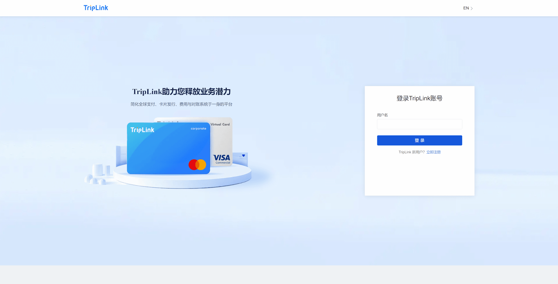Click the blue triangle wallet icon behind cards
Image resolution: width=558 pixels, height=284 pixels.
pyautogui.click(x=244, y=156)
